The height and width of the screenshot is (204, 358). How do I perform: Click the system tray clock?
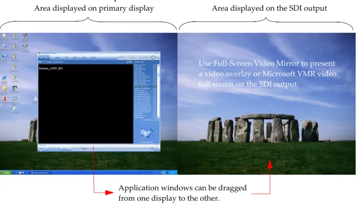point(173,173)
